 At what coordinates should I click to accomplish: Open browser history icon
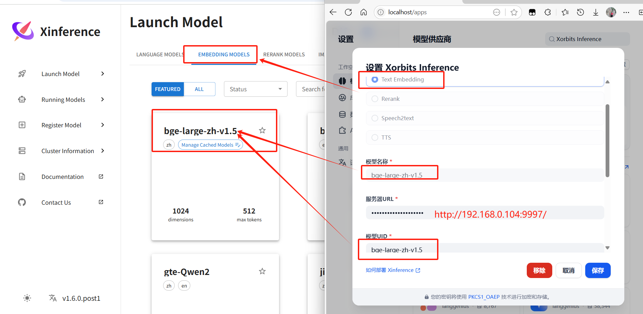coord(580,12)
